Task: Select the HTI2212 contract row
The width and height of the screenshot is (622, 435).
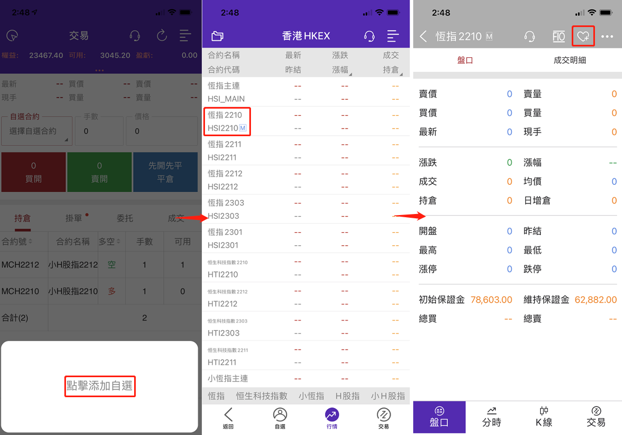Action: click(306, 297)
